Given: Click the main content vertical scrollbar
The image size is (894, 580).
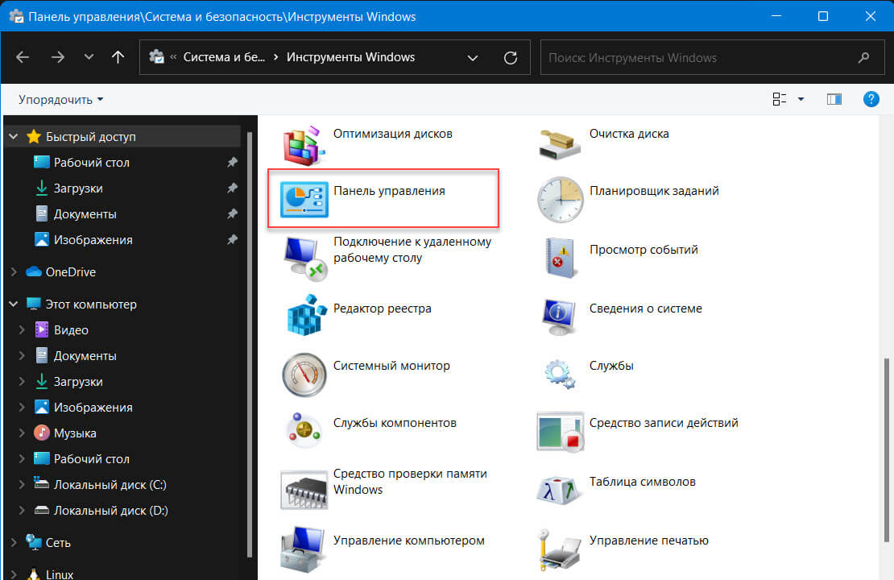Looking at the screenshot, I should pyautogui.click(x=886, y=449).
